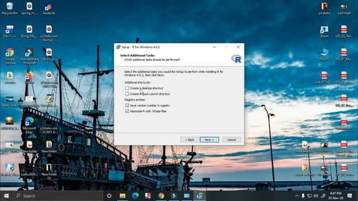This screenshot has height=201, width=358.
Task: Select the Wondershare Filmora9 desktop shortcut
Action: point(29,56)
